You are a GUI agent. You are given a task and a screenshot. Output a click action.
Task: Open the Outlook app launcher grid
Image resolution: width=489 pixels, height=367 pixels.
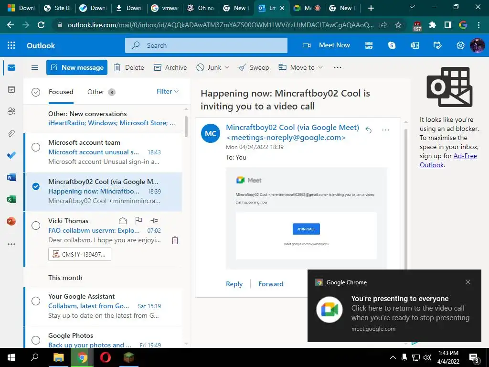pyautogui.click(x=11, y=45)
